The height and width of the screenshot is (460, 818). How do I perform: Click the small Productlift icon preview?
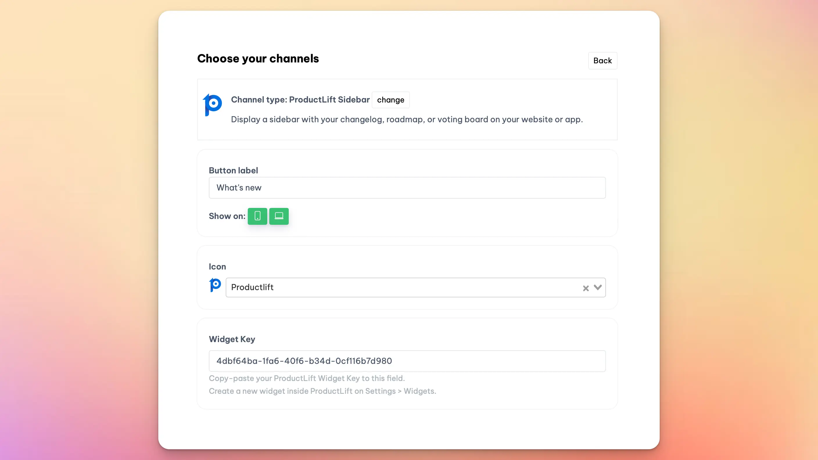pos(215,285)
